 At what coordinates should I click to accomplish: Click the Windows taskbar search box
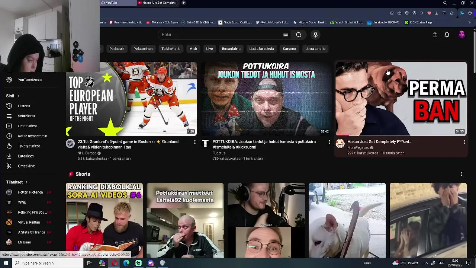coord(47,263)
